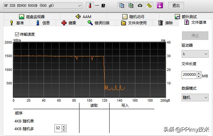Click the document icon on 文件基准 tab
The height and width of the screenshot is (136, 213).
coord(187,22)
